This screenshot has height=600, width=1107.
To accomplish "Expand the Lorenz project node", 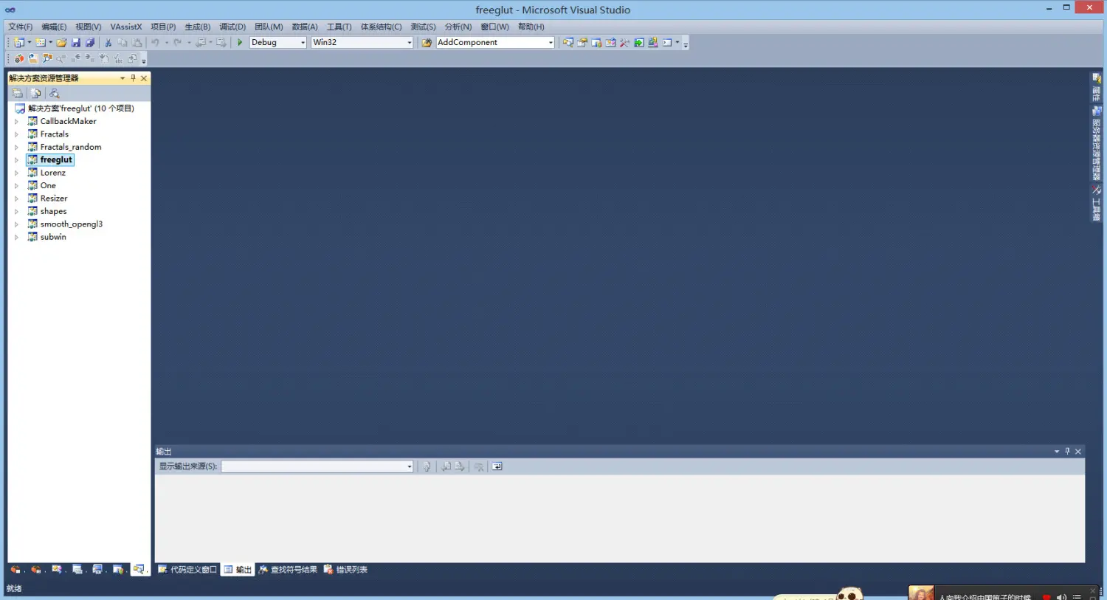I will [x=16, y=173].
